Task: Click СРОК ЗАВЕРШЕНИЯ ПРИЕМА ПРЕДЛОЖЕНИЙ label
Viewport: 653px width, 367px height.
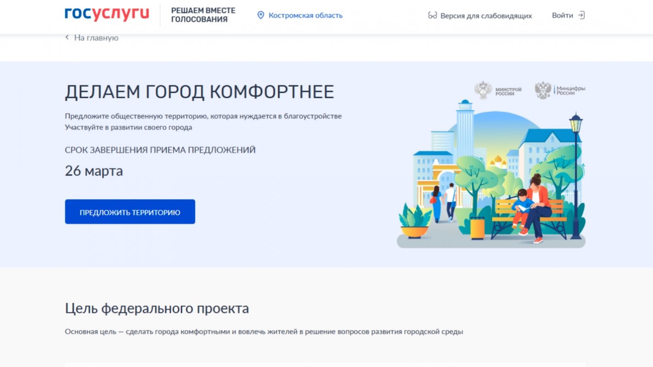Action: tap(161, 149)
